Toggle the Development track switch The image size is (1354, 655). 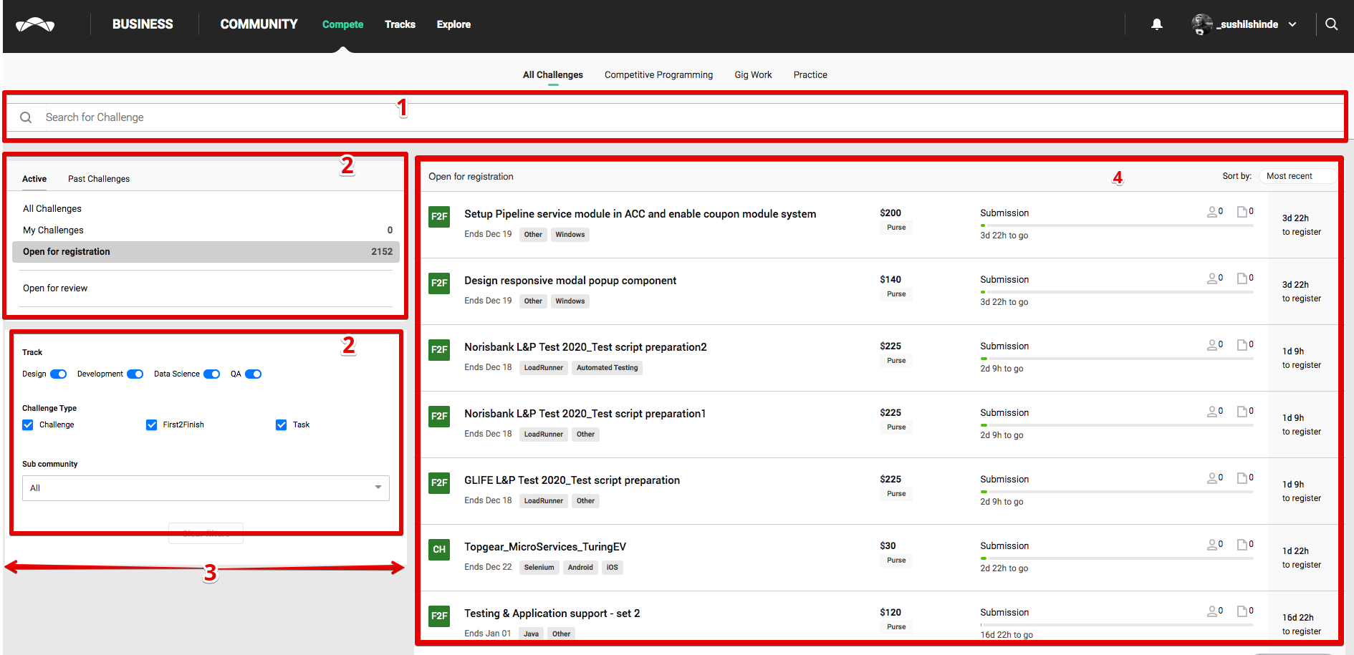coord(135,374)
